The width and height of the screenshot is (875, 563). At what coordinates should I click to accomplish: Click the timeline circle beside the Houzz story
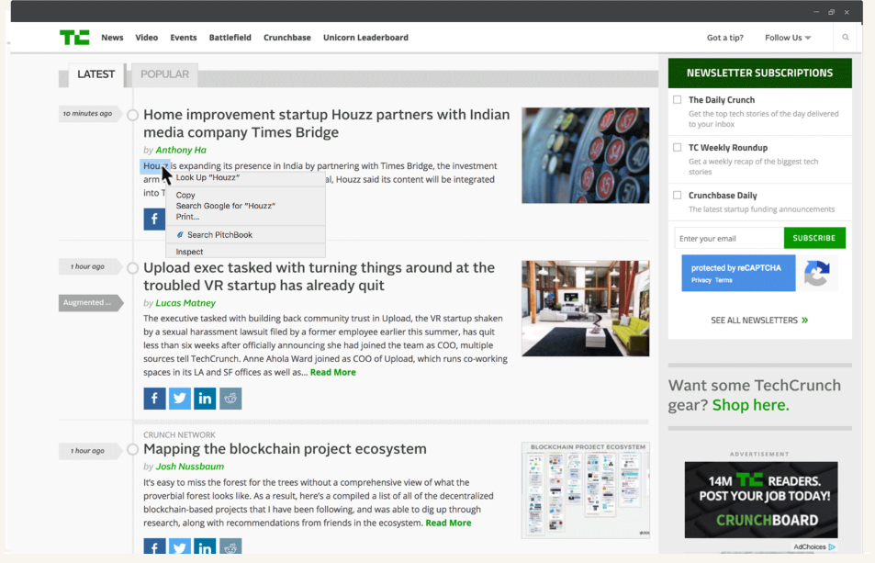(x=132, y=115)
